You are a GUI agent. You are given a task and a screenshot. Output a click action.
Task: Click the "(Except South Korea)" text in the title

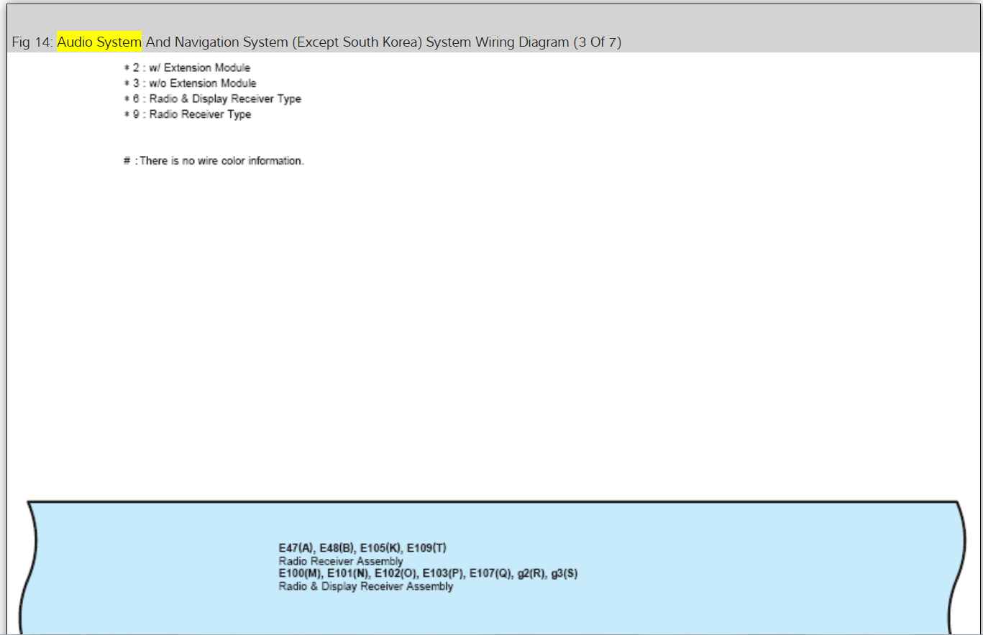(357, 42)
